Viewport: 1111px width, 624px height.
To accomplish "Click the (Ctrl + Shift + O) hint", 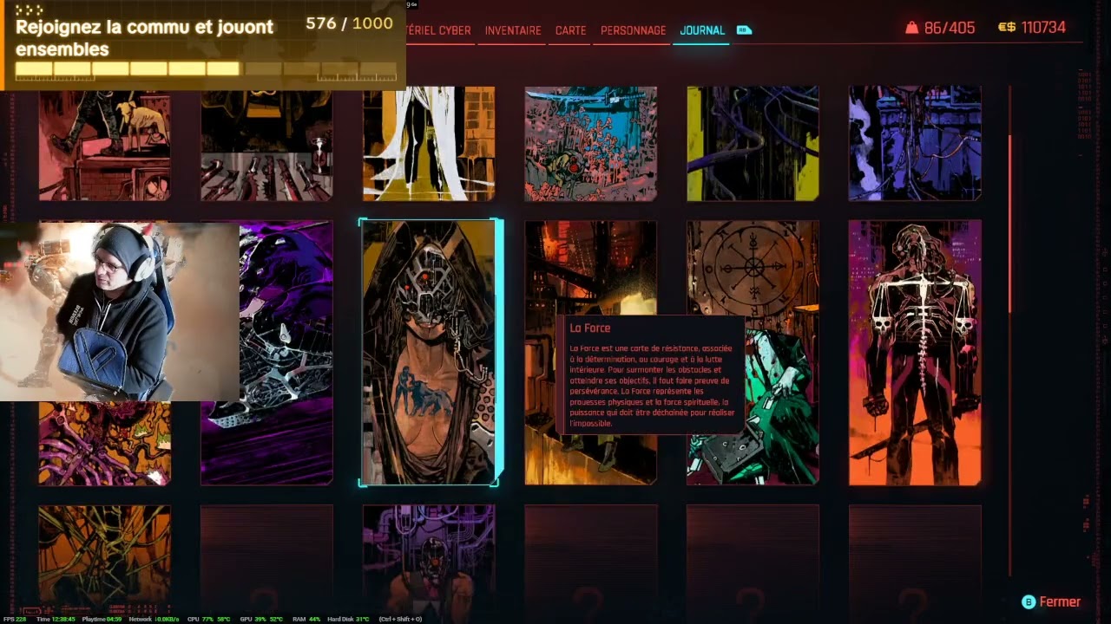I will point(399,619).
